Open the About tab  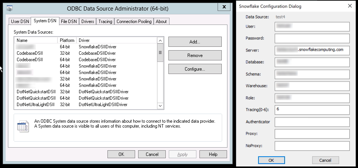pyautogui.click(x=161, y=22)
